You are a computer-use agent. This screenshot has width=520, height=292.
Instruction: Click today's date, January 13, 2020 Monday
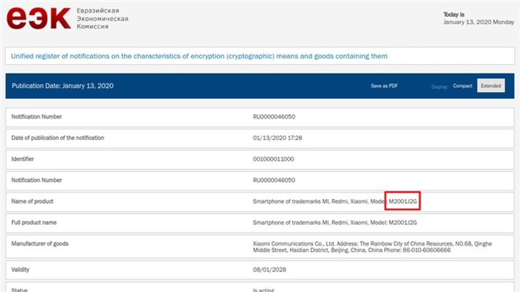pyautogui.click(x=478, y=22)
